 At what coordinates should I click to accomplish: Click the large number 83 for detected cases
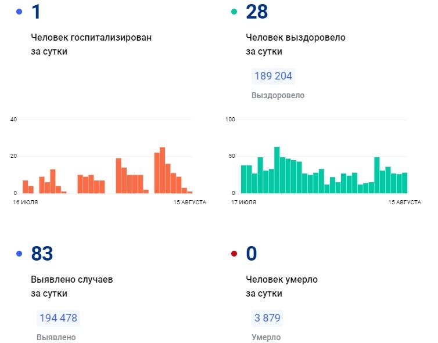click(x=42, y=254)
